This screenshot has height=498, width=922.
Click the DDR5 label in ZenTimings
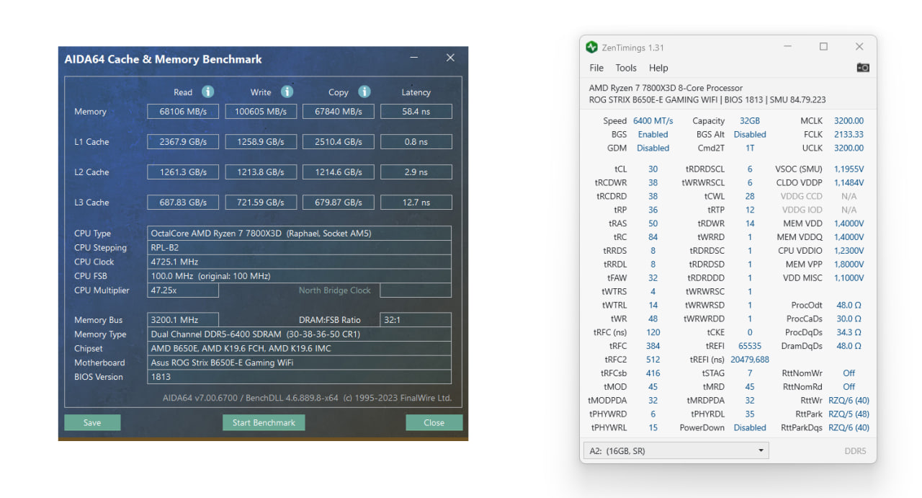[x=855, y=451]
